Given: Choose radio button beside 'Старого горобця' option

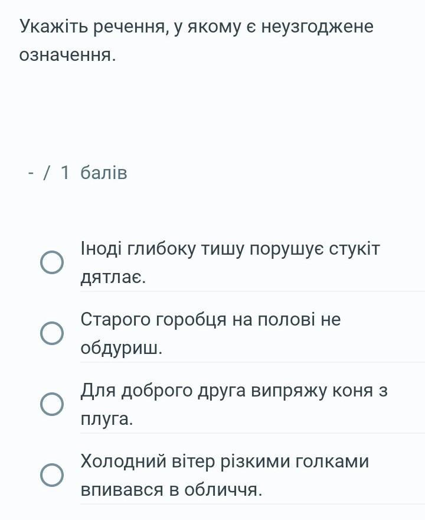Looking at the screenshot, I should (x=52, y=333).
